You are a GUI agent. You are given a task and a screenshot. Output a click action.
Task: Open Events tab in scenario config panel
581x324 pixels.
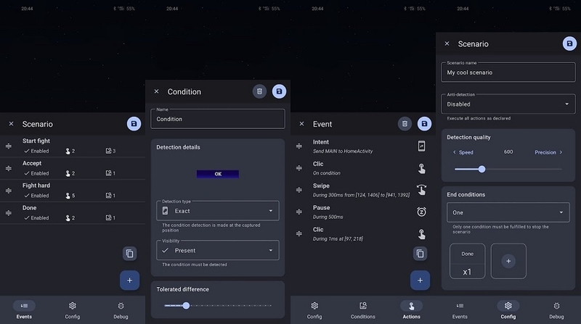[460, 310]
